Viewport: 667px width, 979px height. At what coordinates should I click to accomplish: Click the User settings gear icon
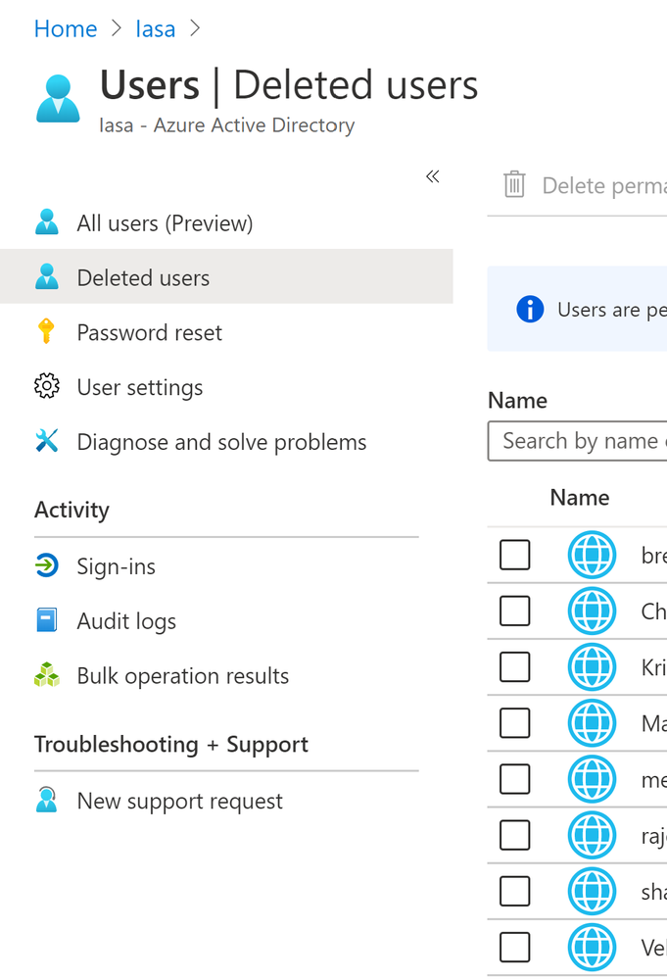[x=47, y=386]
